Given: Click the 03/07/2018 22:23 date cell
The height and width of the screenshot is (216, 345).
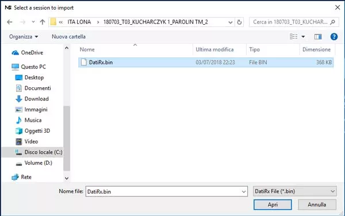Looking at the screenshot, I should (215, 63).
